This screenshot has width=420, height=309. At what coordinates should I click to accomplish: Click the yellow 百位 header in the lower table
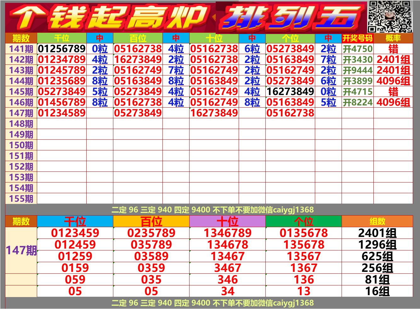pos(151,222)
